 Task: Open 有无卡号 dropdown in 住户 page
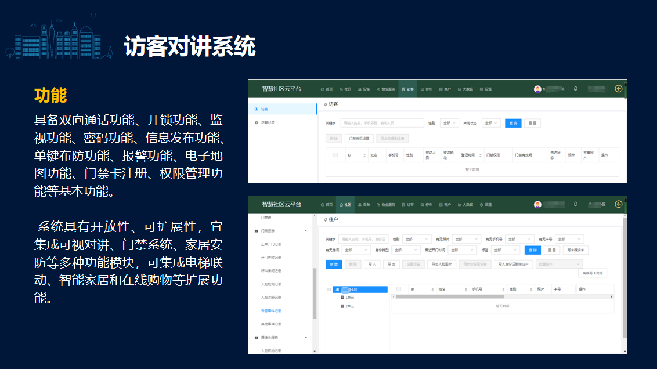click(569, 239)
